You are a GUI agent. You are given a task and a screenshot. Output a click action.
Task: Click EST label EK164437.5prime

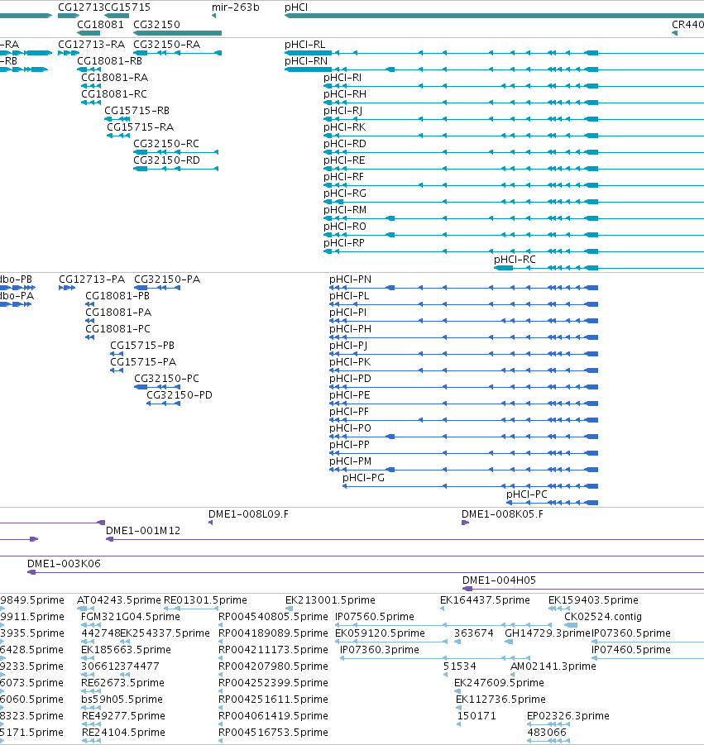pos(485,600)
